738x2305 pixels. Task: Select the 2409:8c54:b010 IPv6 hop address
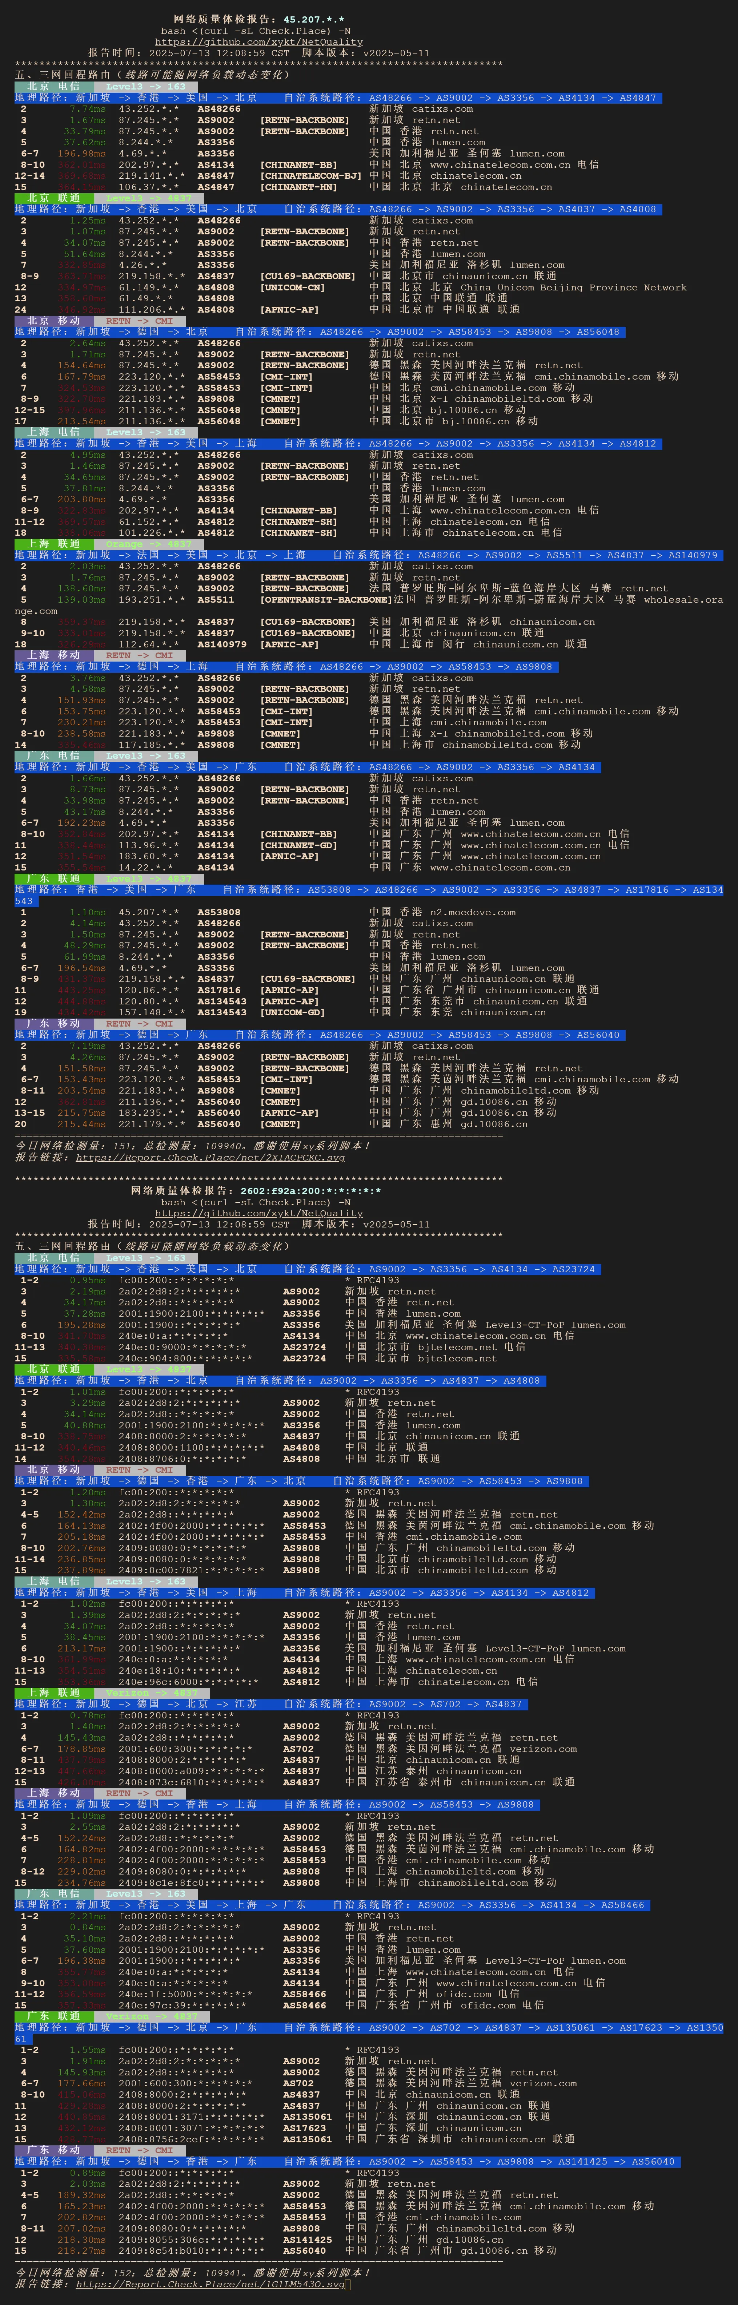pyautogui.click(x=191, y=2250)
